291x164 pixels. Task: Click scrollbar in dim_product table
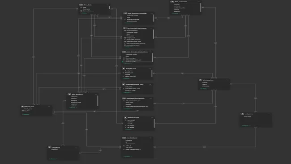tap(98, 101)
